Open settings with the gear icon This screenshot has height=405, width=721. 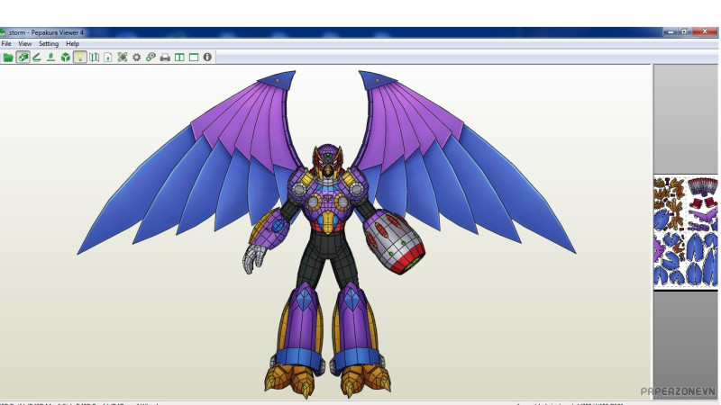137,58
